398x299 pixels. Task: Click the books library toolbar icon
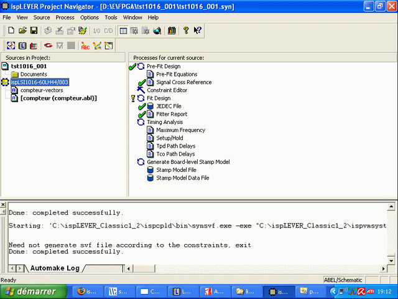[171, 31]
